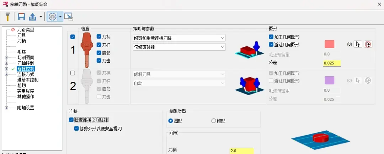Expand the 切削图案 tree node
The height and width of the screenshot is (154, 384).
pos(6,58)
